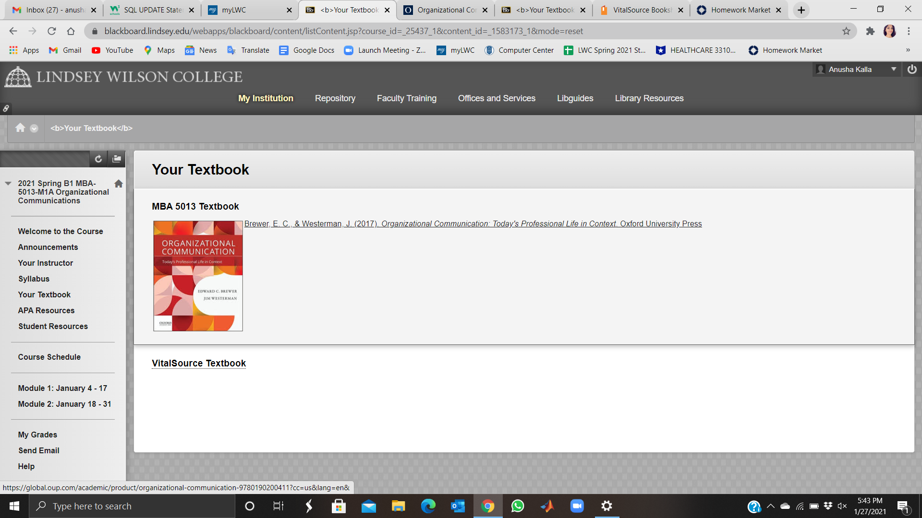Open Google Docs bookmark

(307, 50)
